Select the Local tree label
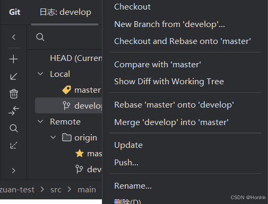Image resolution: width=268 pixels, height=204 pixels. pos(60,74)
